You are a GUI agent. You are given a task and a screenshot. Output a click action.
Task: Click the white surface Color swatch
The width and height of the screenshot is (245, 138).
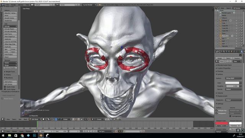(x=232, y=83)
